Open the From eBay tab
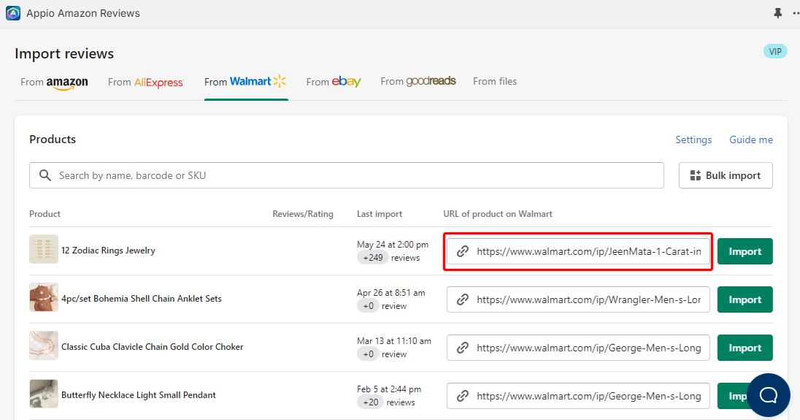This screenshot has height=420, width=800. (334, 82)
